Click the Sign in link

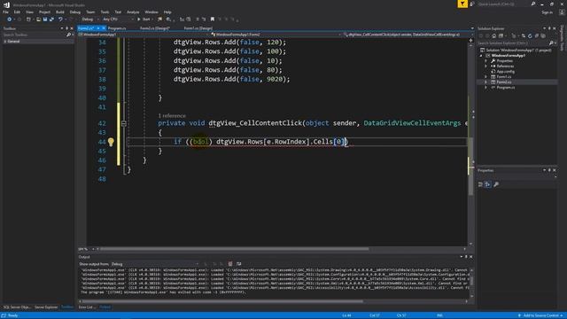548,12
